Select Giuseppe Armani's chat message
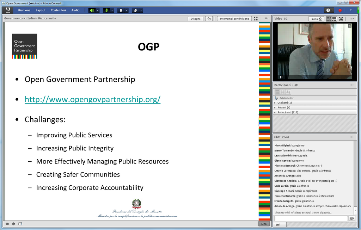This screenshot has width=361, height=230. tap(296, 191)
